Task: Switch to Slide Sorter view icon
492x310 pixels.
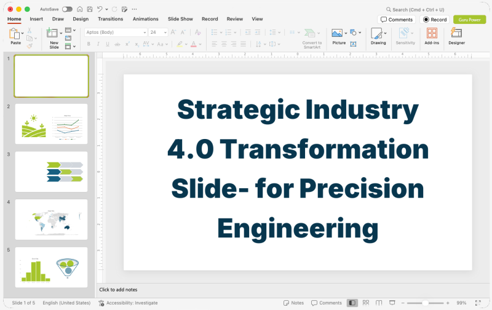Action: [366, 303]
